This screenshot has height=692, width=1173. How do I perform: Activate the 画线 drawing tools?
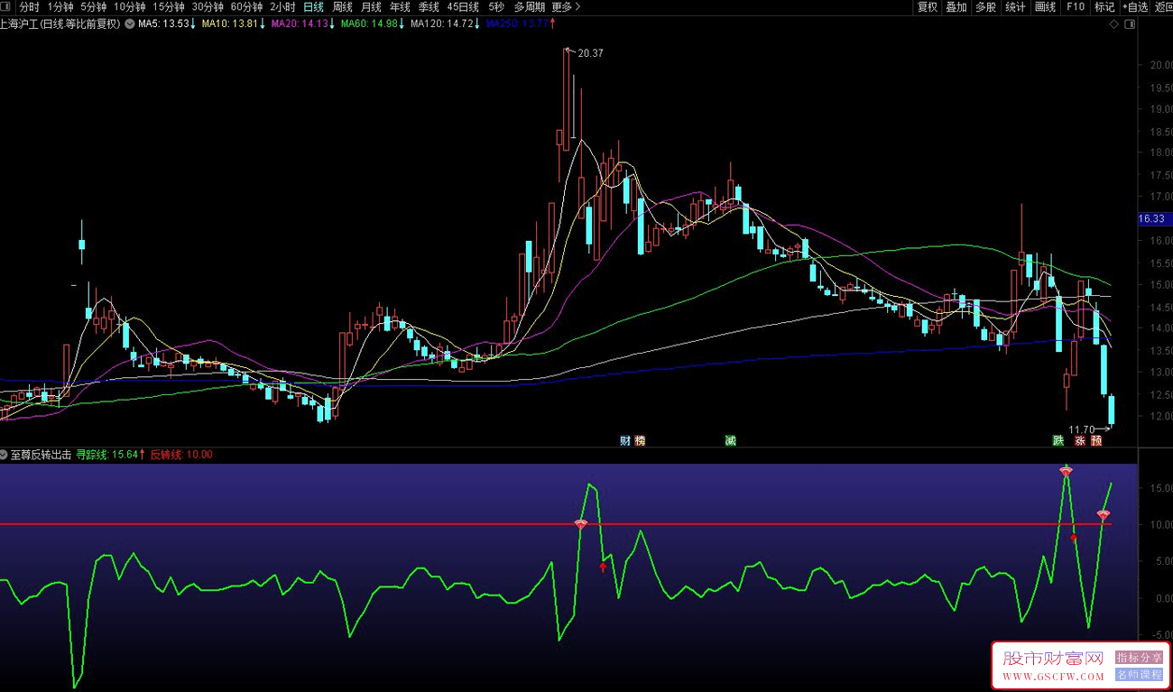tap(1046, 6)
